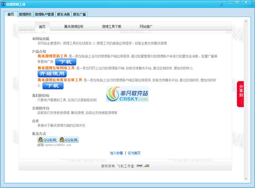The image size is (255, 188).
Task: Click the 飞机工作室 footer text
Action: [x=125, y=166]
